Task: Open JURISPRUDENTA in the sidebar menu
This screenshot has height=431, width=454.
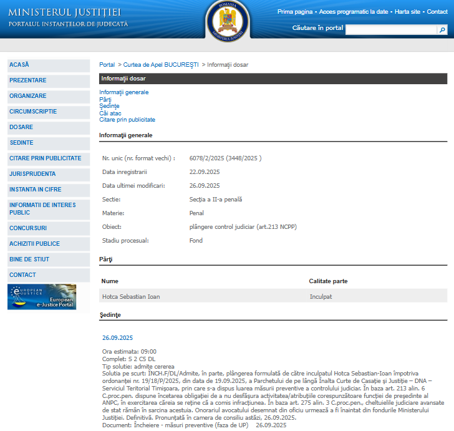Action: pyautogui.click(x=49, y=175)
